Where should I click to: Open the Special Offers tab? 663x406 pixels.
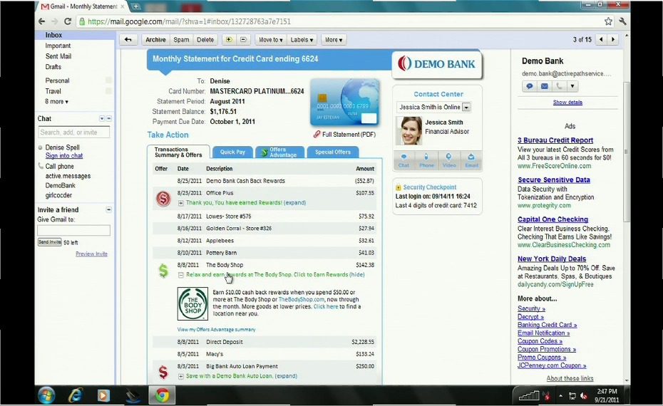tap(333, 152)
